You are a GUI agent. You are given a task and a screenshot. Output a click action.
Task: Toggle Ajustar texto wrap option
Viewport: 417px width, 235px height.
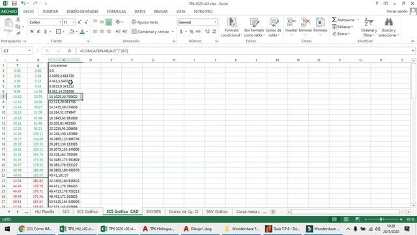(x=145, y=22)
